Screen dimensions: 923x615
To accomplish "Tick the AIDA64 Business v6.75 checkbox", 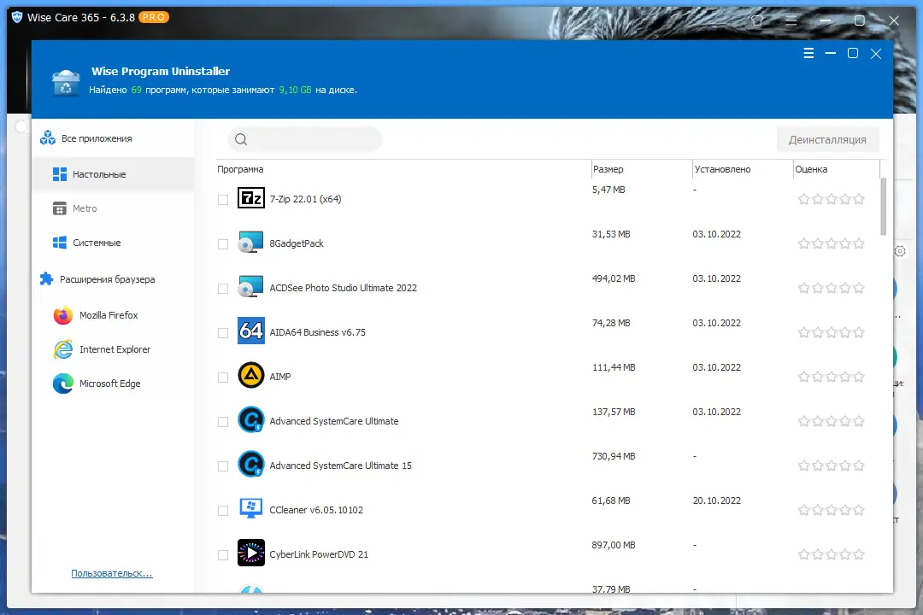I will coord(223,332).
